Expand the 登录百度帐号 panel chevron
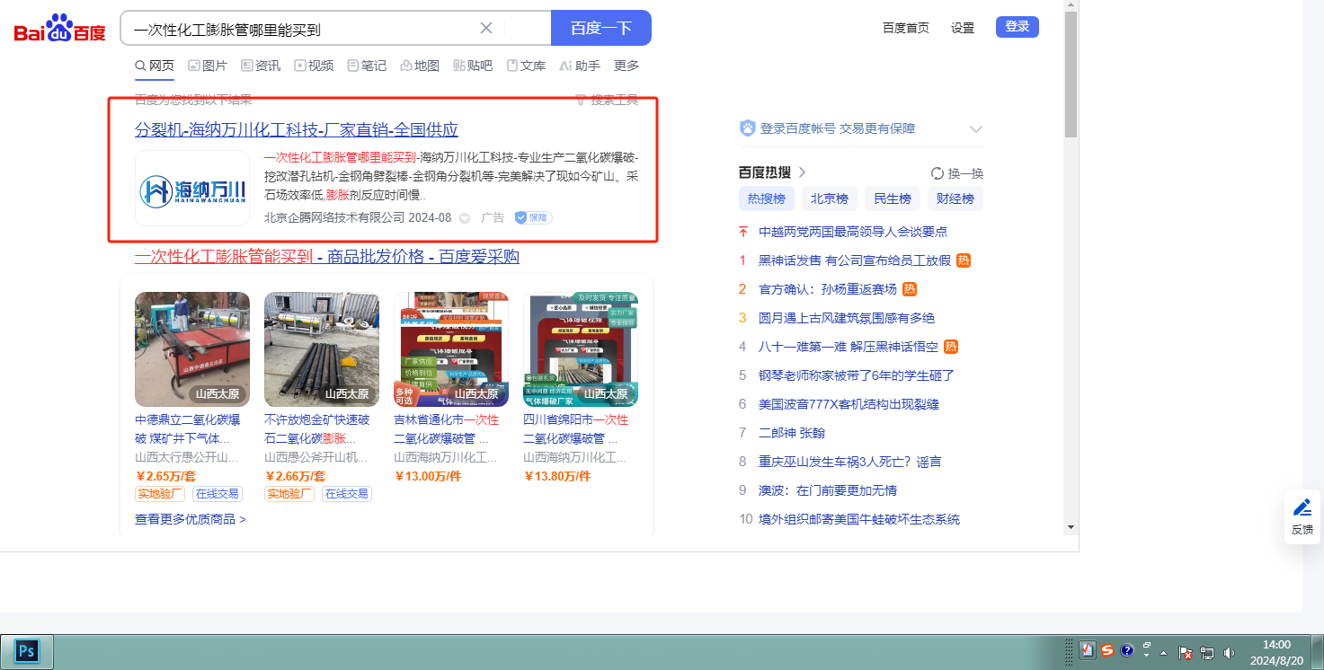Screen dimensions: 1324x670 [976, 129]
